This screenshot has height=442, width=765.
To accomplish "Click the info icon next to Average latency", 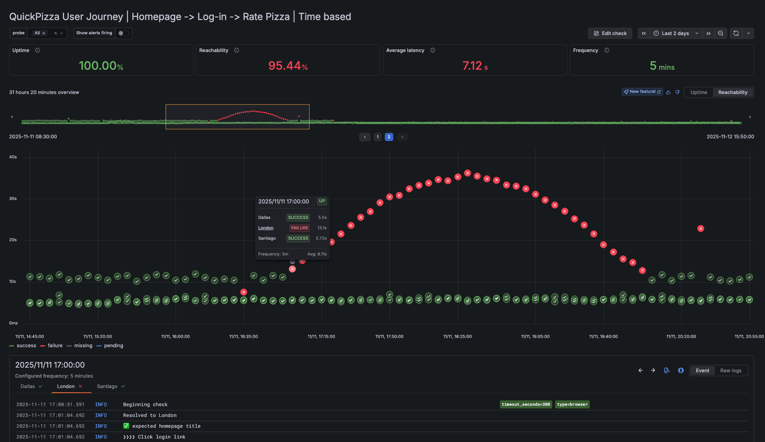I will (x=432, y=50).
